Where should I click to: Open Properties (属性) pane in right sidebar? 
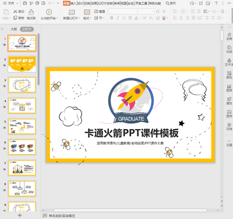click(x=229, y=100)
